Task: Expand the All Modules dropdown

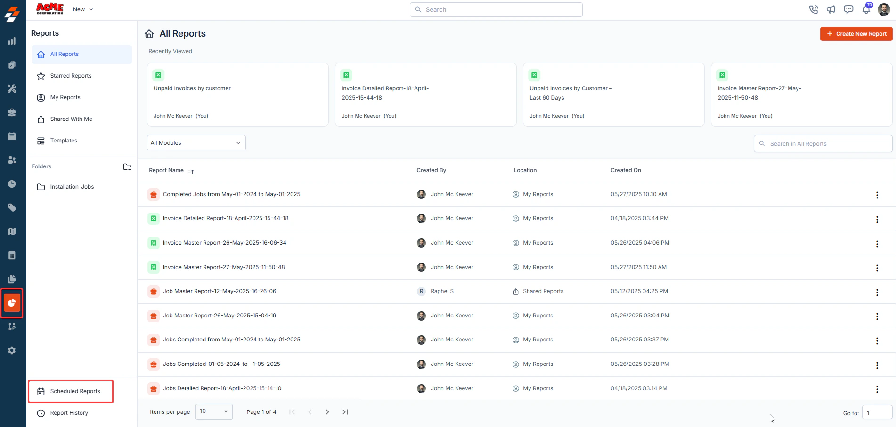Action: [196, 143]
